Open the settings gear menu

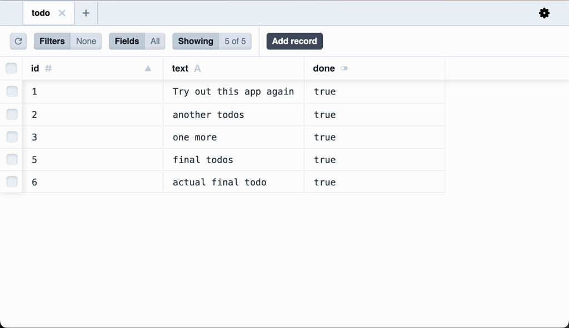coord(544,13)
